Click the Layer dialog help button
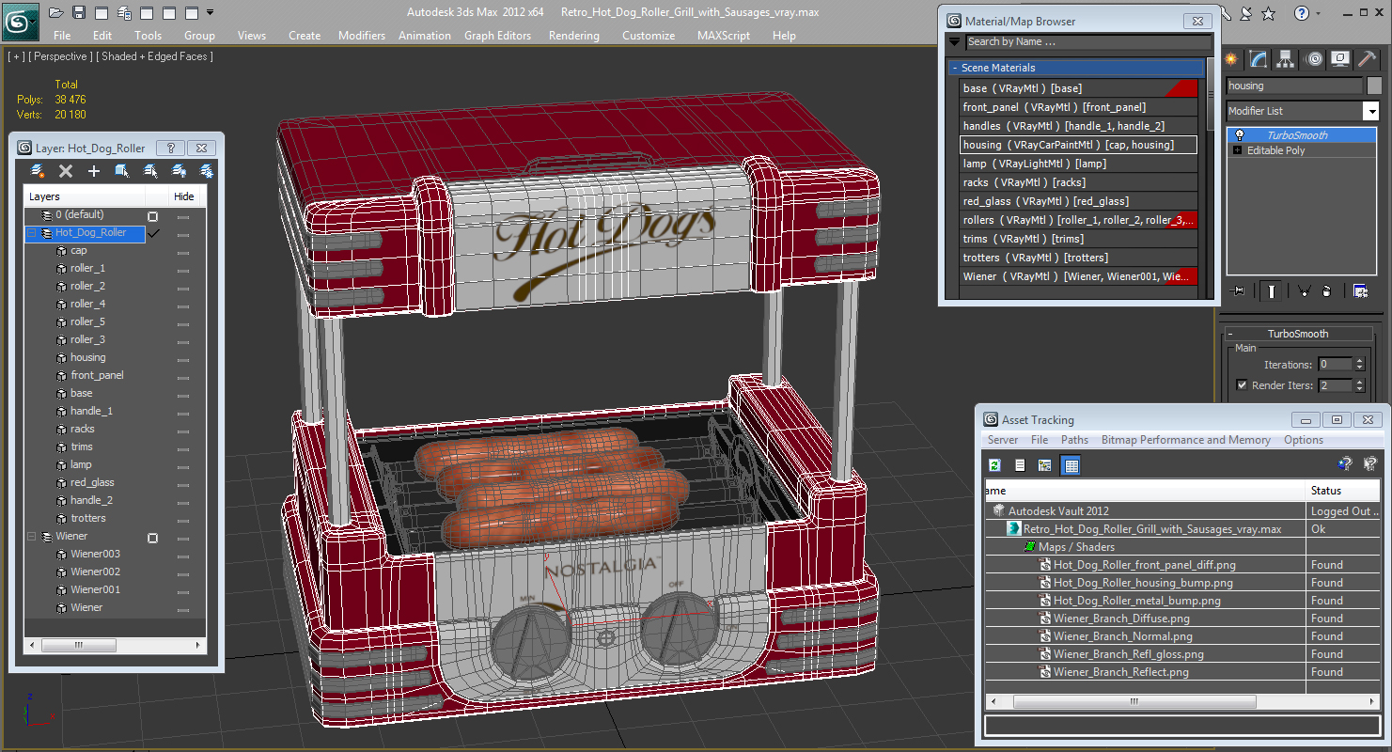Image resolution: width=1392 pixels, height=752 pixels. point(170,149)
